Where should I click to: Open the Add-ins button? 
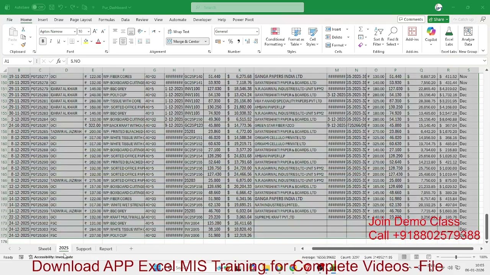(x=412, y=34)
